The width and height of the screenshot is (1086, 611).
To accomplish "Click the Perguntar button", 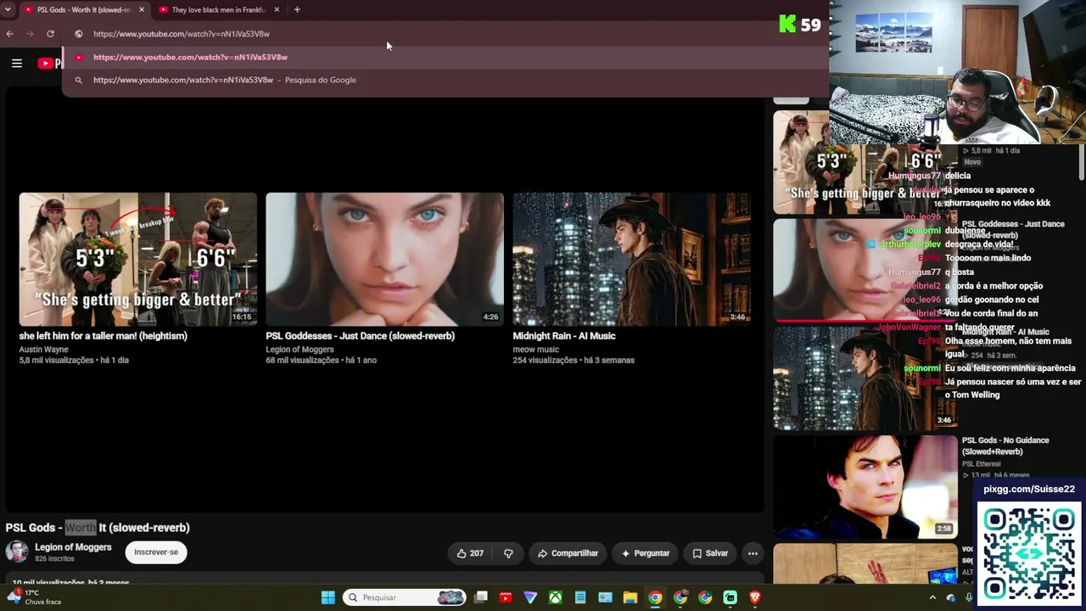I will pyautogui.click(x=645, y=553).
